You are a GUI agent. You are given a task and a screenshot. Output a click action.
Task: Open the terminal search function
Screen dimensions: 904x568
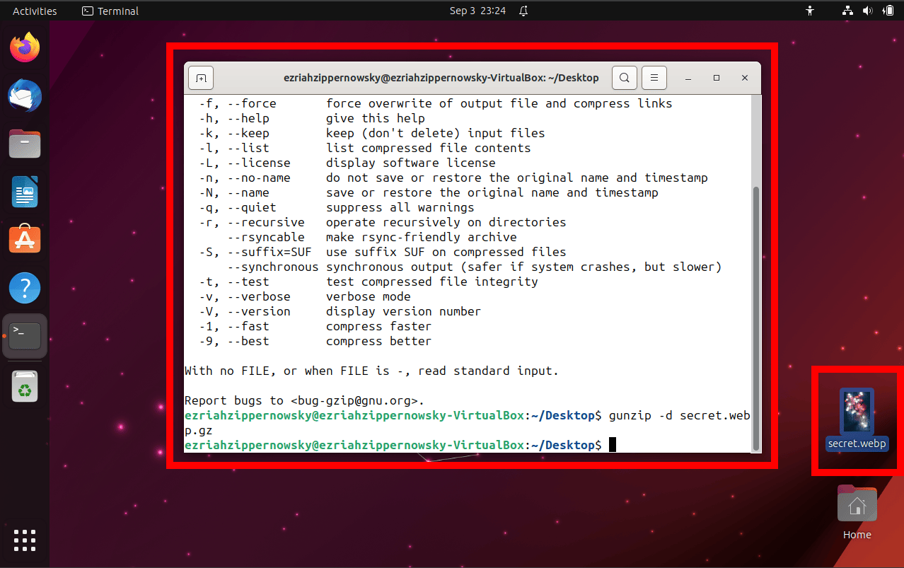click(x=624, y=78)
